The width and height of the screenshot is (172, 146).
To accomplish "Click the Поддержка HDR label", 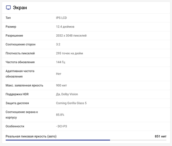I will (x=17, y=94).
